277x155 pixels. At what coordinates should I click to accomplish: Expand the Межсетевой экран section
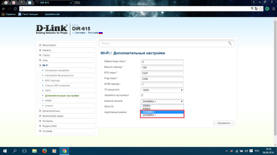pyautogui.click(x=66, y=116)
